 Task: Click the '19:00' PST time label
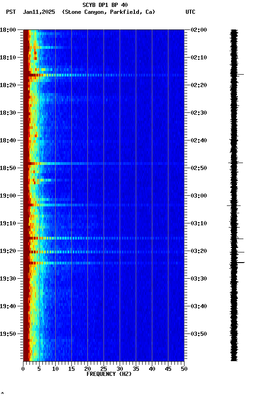pos(8,196)
